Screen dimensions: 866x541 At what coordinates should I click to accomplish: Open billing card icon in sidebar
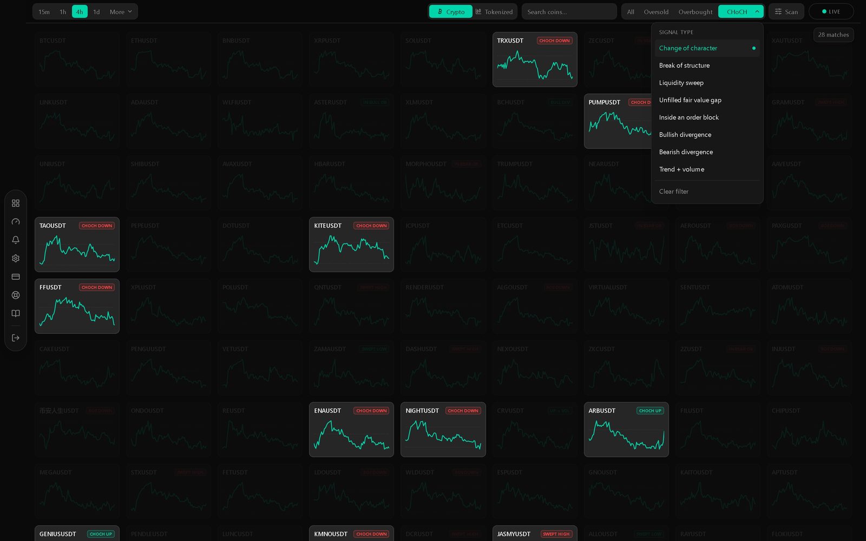point(16,277)
